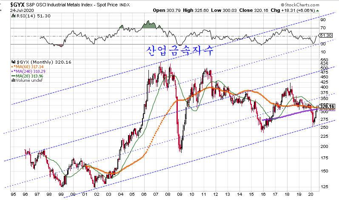Click the Chg +18.31 (+6.06%) value

293,10
